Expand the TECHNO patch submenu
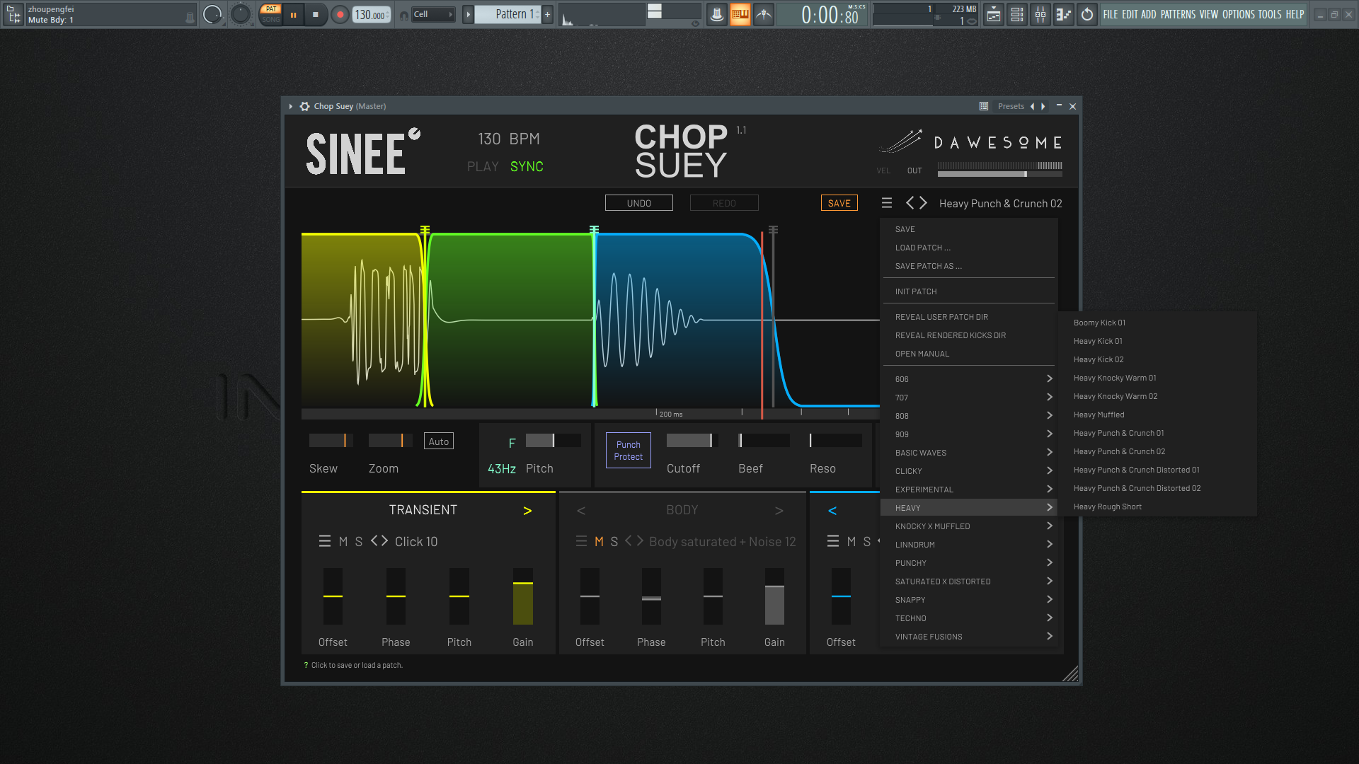The width and height of the screenshot is (1359, 764). [968, 618]
